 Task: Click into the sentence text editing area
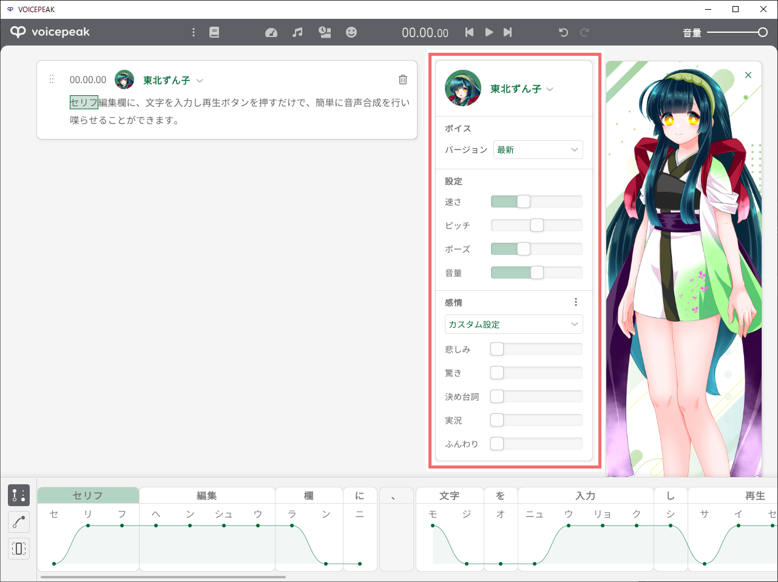[240, 111]
